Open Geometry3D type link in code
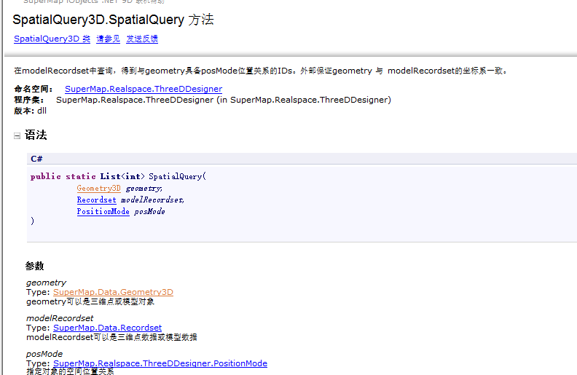577x375 pixels. (98, 188)
